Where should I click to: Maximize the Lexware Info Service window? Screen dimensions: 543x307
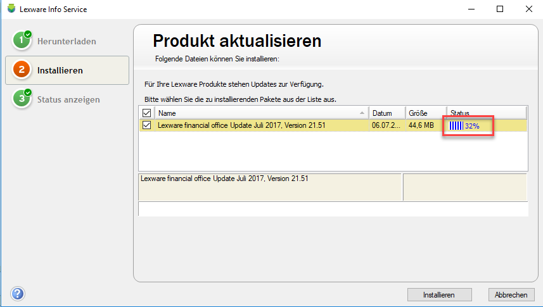tap(500, 9)
